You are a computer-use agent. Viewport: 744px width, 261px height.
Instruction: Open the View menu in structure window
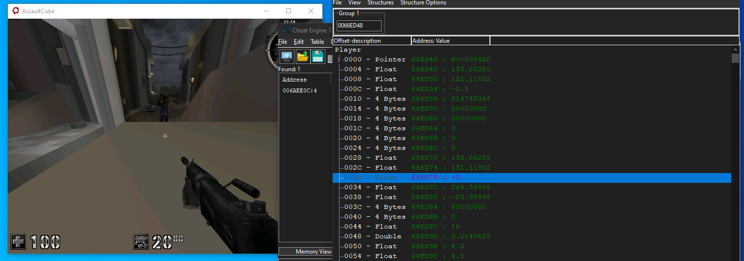click(354, 3)
